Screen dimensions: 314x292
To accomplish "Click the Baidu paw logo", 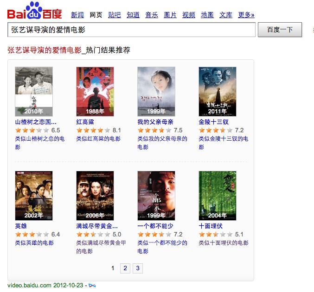I will click(34, 11).
